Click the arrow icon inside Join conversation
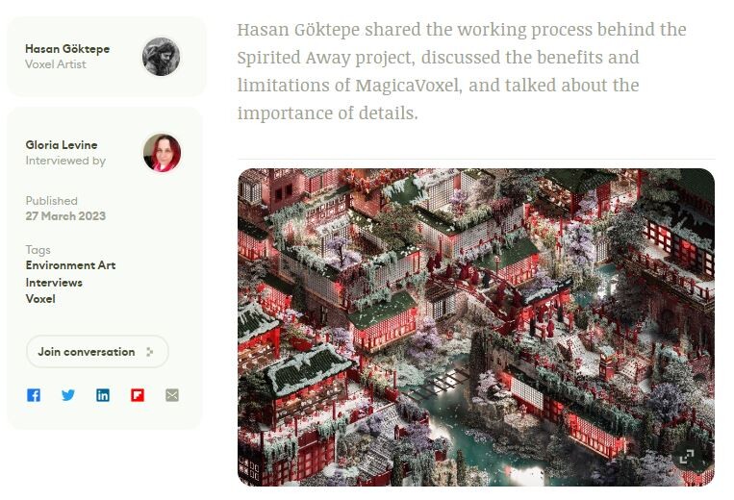Viewport: 734px width, 500px height. point(149,352)
